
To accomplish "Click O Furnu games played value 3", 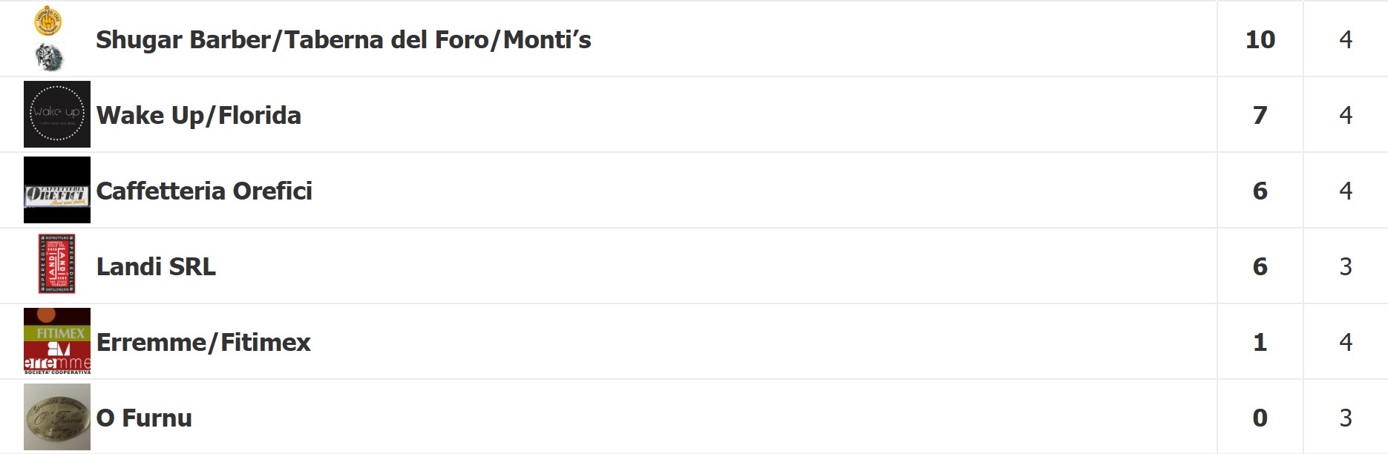I will [x=1346, y=418].
